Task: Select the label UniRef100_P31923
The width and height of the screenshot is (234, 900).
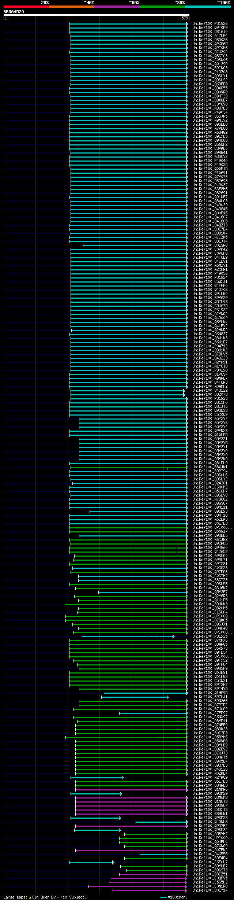Action: (x=210, y=398)
